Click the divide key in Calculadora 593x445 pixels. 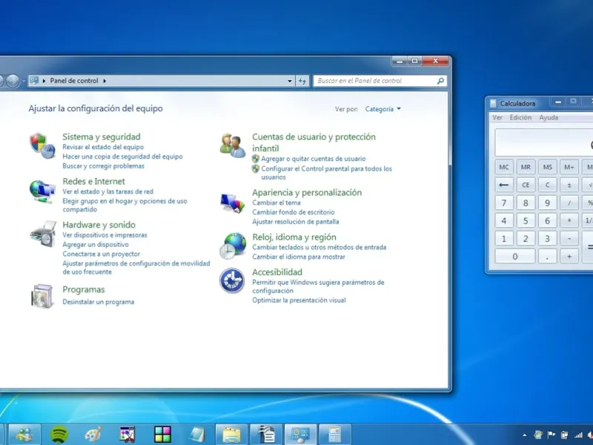point(569,202)
